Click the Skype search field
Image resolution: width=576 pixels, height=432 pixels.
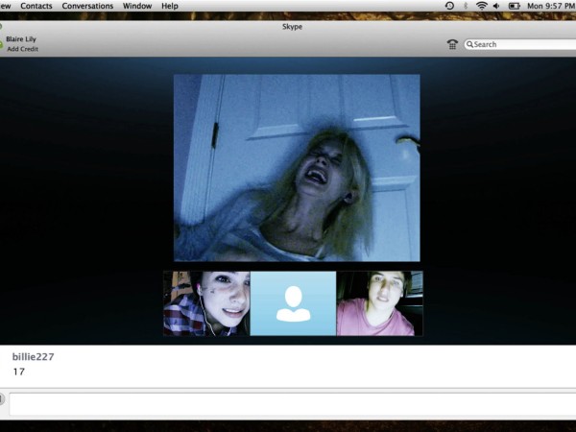pos(523,44)
